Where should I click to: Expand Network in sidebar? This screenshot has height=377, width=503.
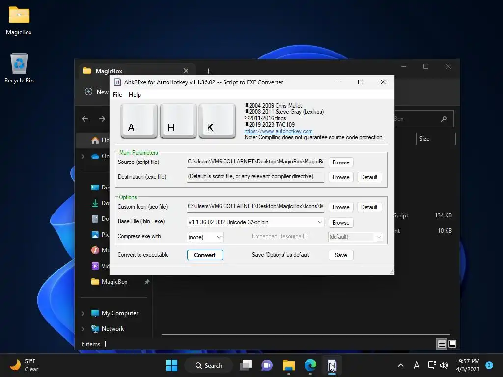coord(83,329)
